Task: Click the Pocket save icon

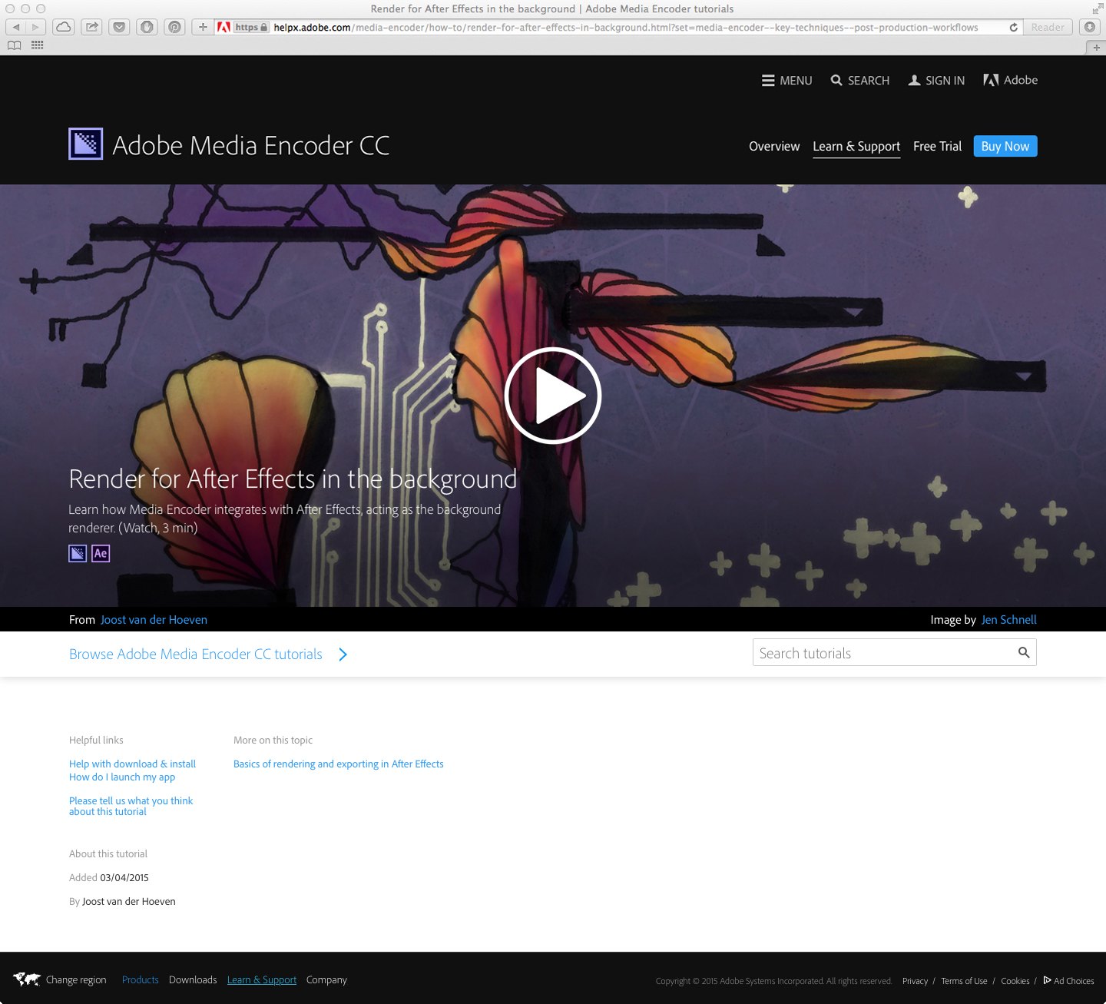Action: tap(119, 27)
